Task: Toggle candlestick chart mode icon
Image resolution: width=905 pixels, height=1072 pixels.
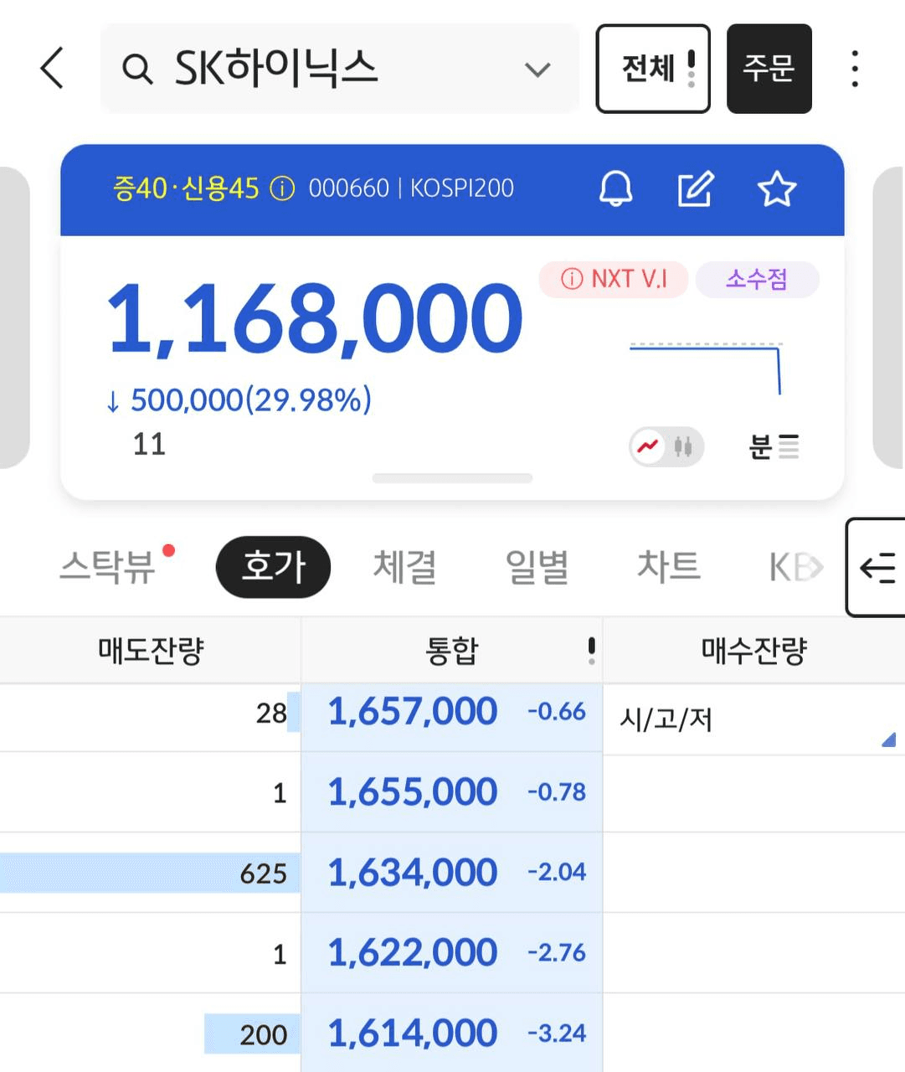Action: coord(684,446)
